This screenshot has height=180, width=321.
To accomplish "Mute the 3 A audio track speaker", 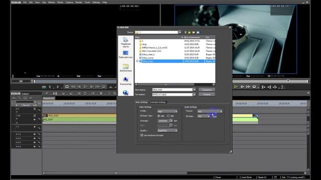I will 35,142.
